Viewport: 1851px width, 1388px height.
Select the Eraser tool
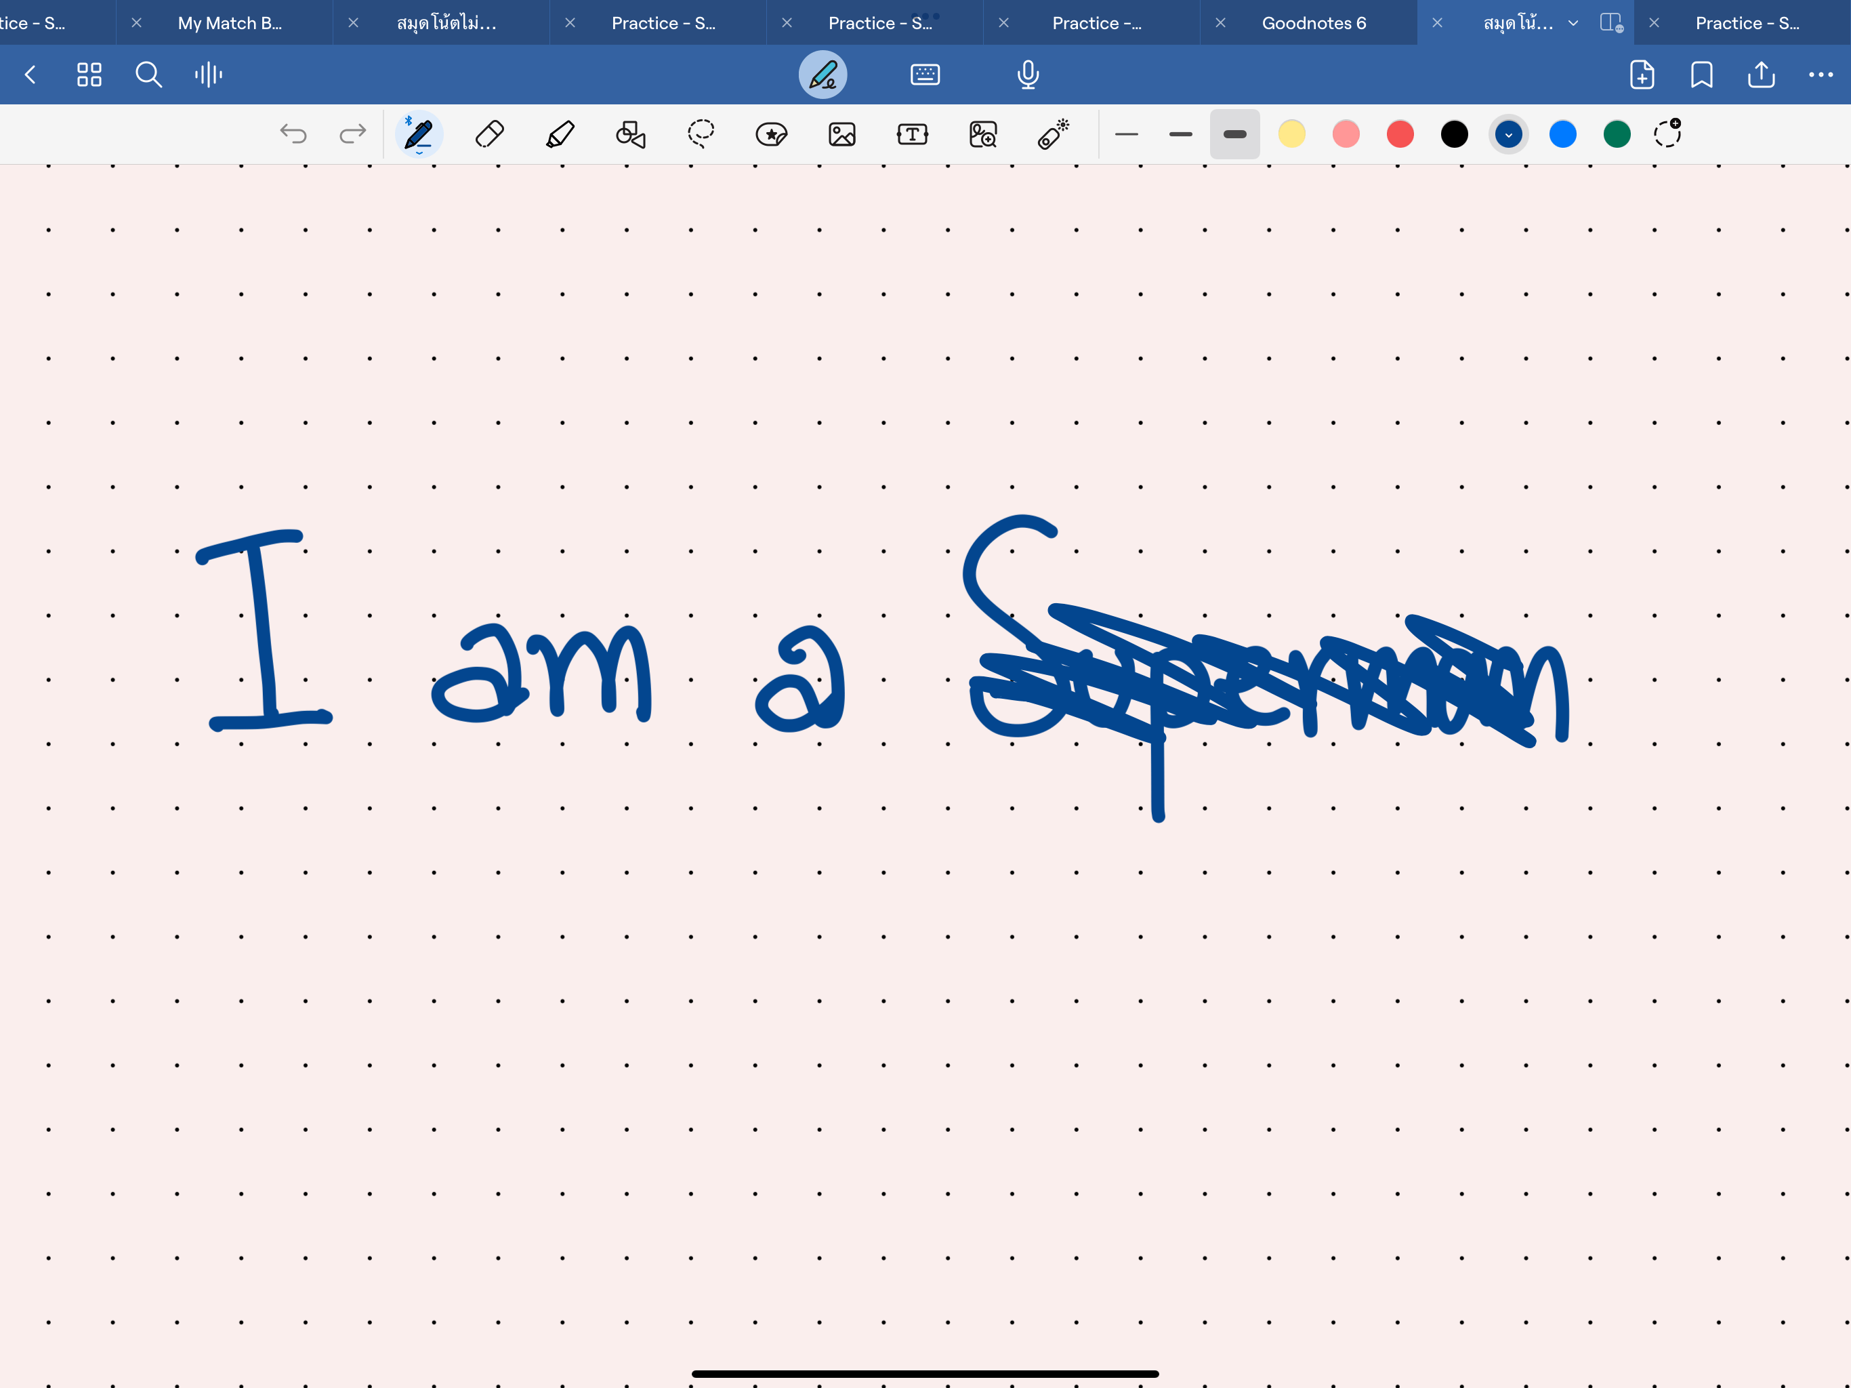[x=490, y=134]
